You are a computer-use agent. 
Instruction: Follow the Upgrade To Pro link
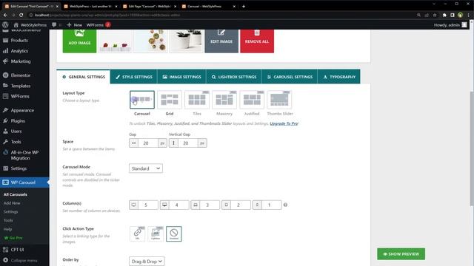point(284,123)
